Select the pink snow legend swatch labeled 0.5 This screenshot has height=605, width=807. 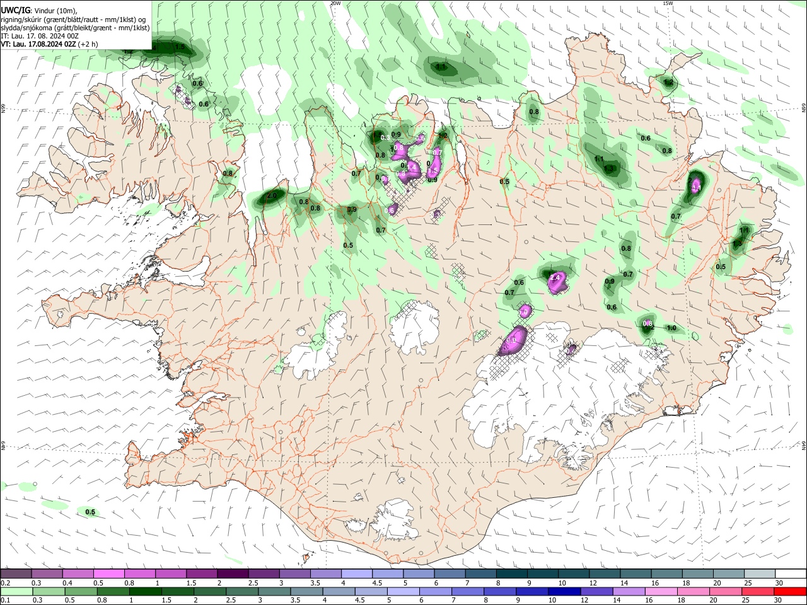tap(108, 573)
